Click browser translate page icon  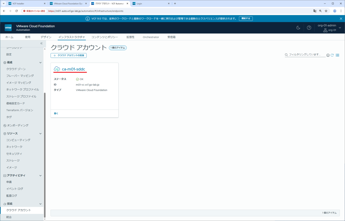(x=315, y=11)
